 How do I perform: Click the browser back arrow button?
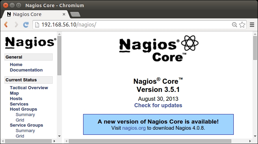tap(6, 25)
